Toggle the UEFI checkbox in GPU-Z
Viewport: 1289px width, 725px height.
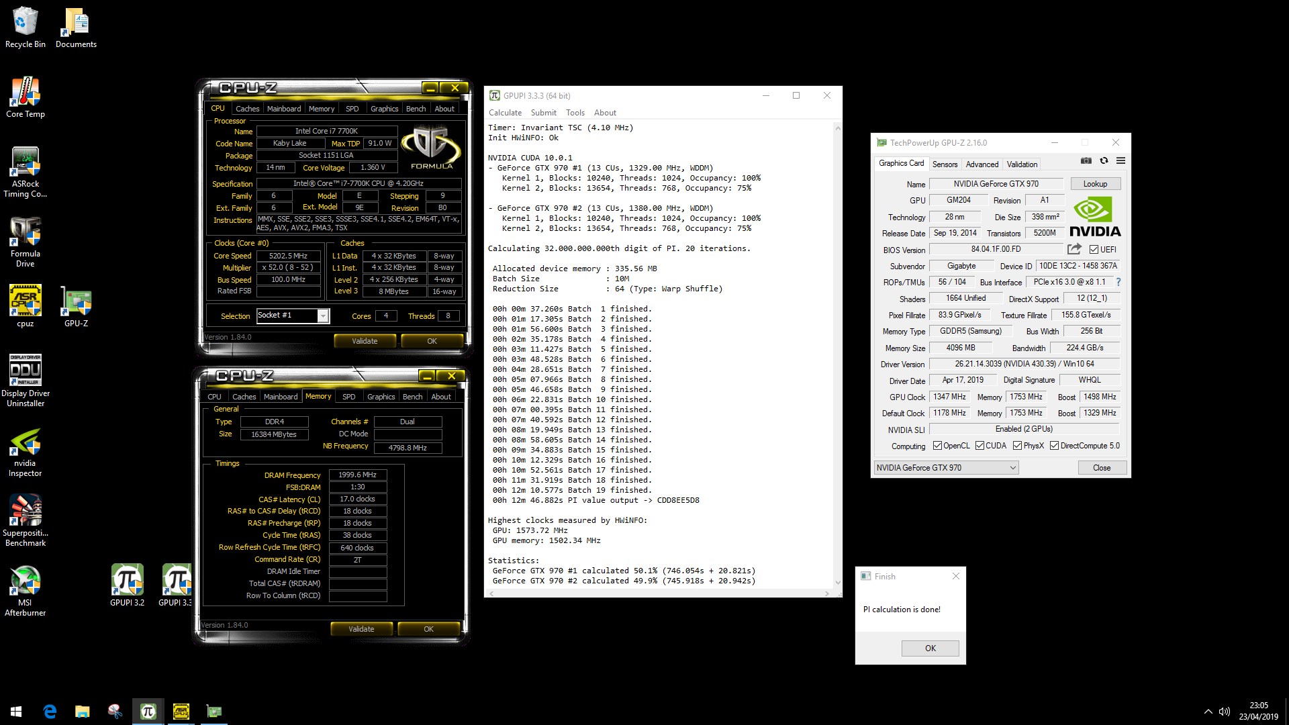[1094, 250]
